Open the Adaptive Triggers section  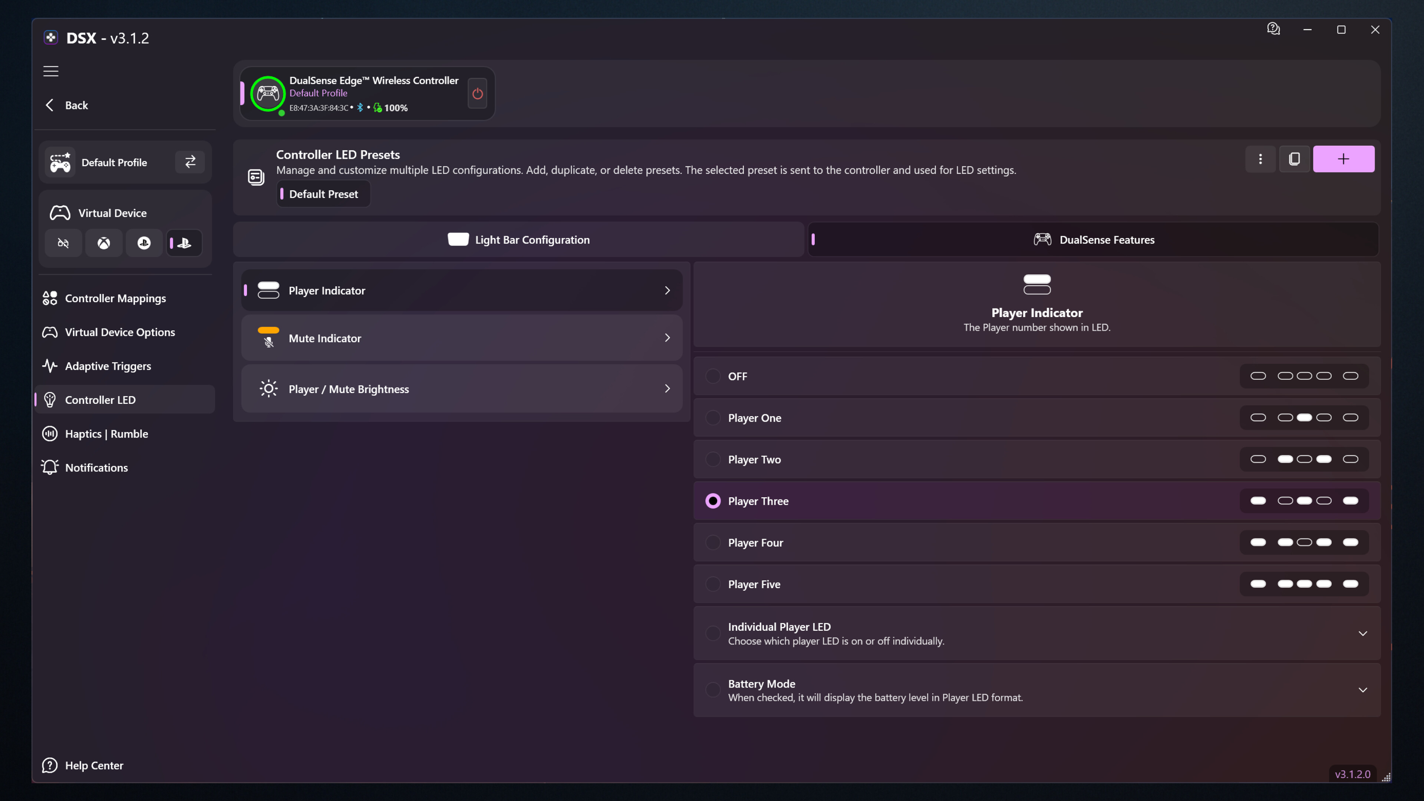tap(107, 365)
